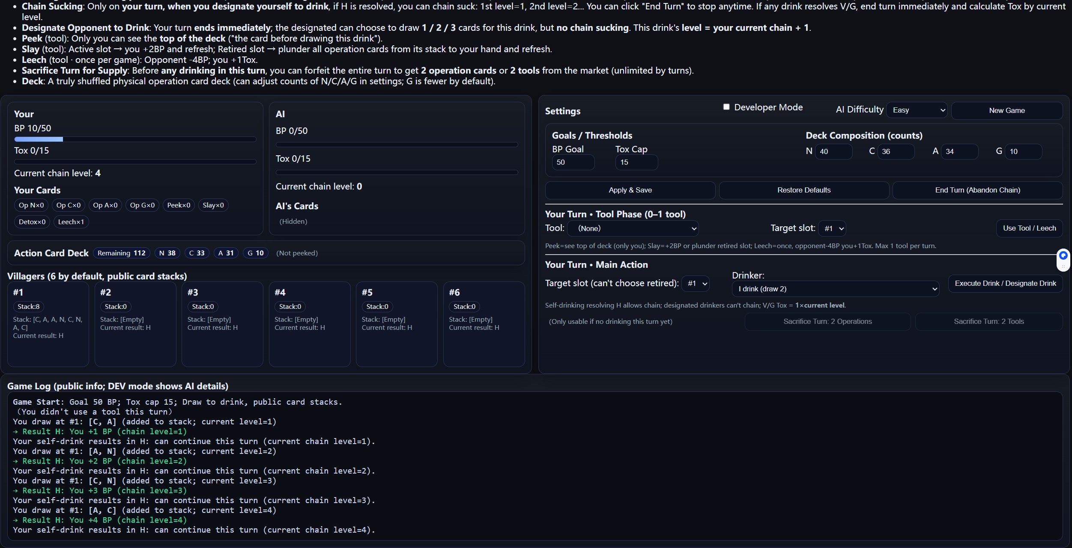Select villager card #3

[222, 324]
